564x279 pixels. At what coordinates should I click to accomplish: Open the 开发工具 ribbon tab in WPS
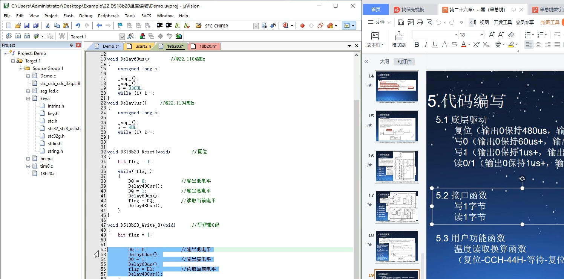click(503, 22)
